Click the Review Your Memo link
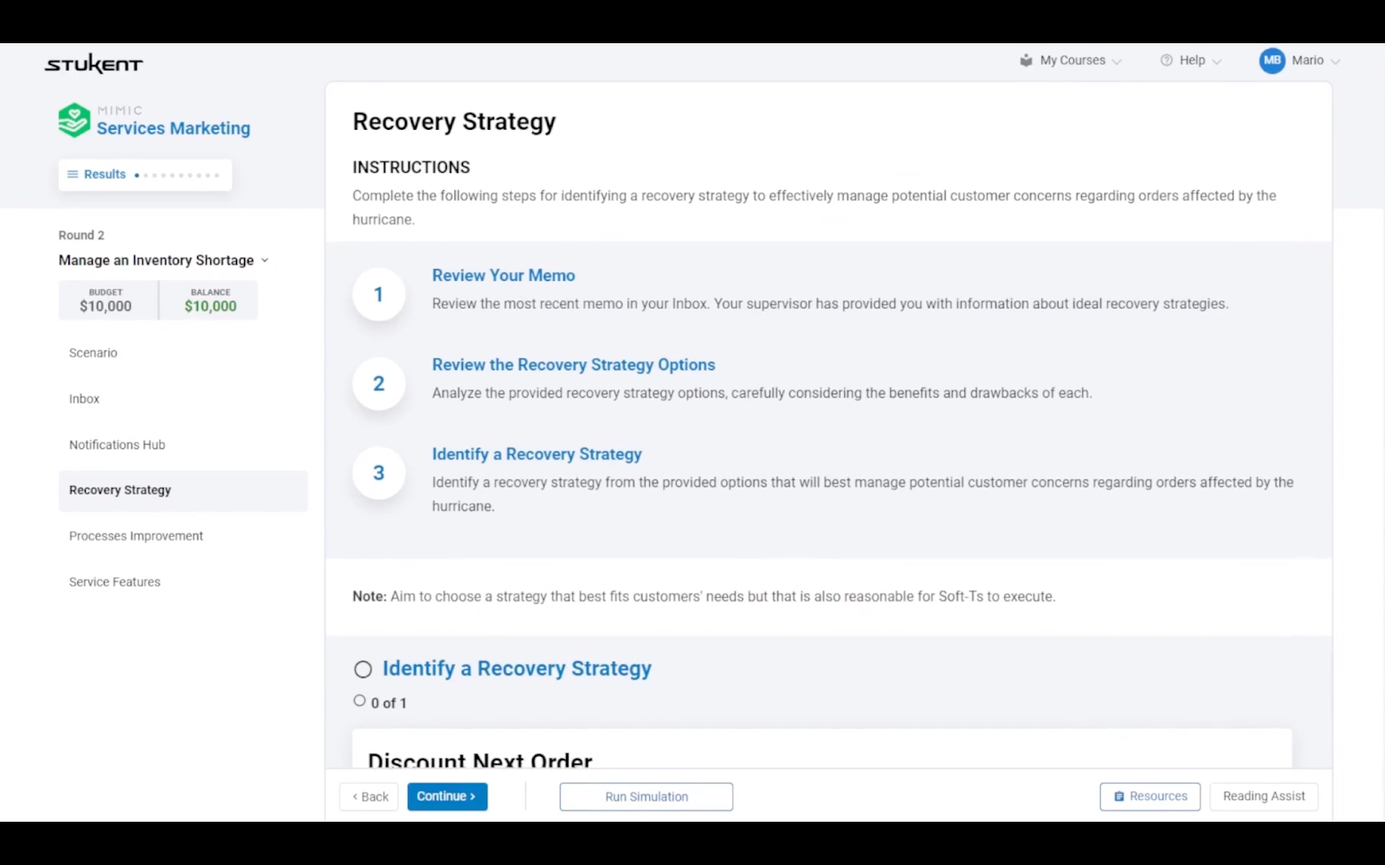The width and height of the screenshot is (1385, 865). [504, 276]
